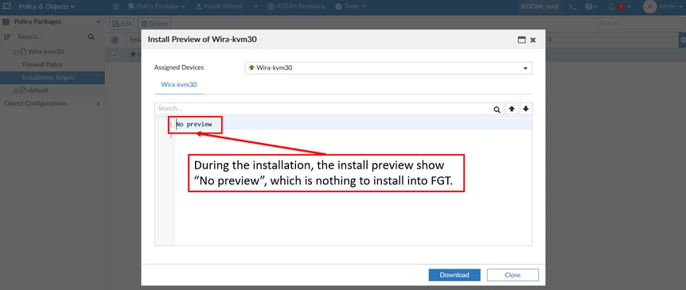The width and height of the screenshot is (686, 290).
Task: Open Firewall Policy under Wira-kvm30
Action: (42, 64)
